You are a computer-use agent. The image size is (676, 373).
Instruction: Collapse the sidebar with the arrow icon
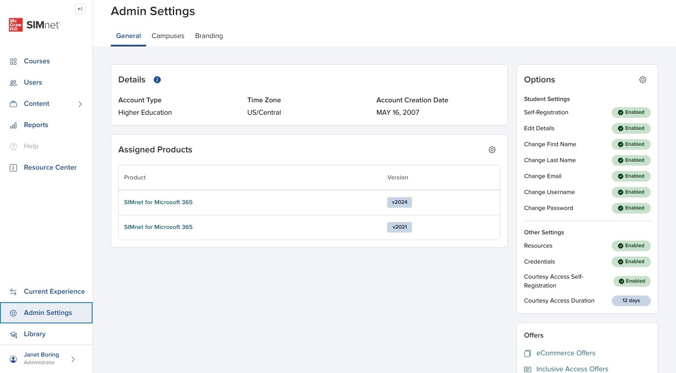tap(80, 9)
